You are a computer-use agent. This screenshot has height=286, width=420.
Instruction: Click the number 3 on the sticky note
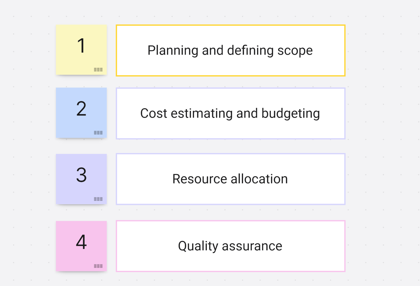pyautogui.click(x=81, y=175)
